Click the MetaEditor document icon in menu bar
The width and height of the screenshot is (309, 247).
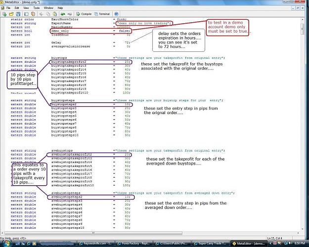(x=2, y=8)
